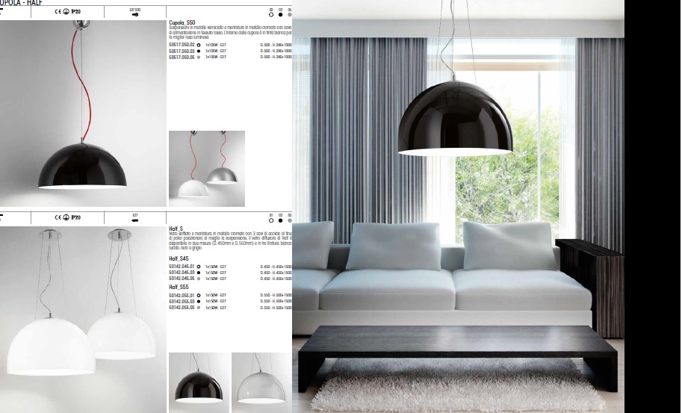Click the Cupola_S50 Italian description paragraph

point(230,33)
